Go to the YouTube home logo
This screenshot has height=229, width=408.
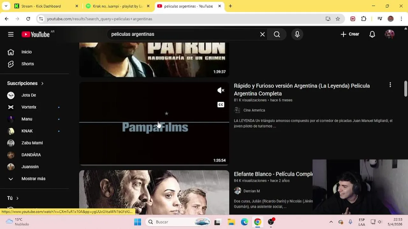[36, 34]
